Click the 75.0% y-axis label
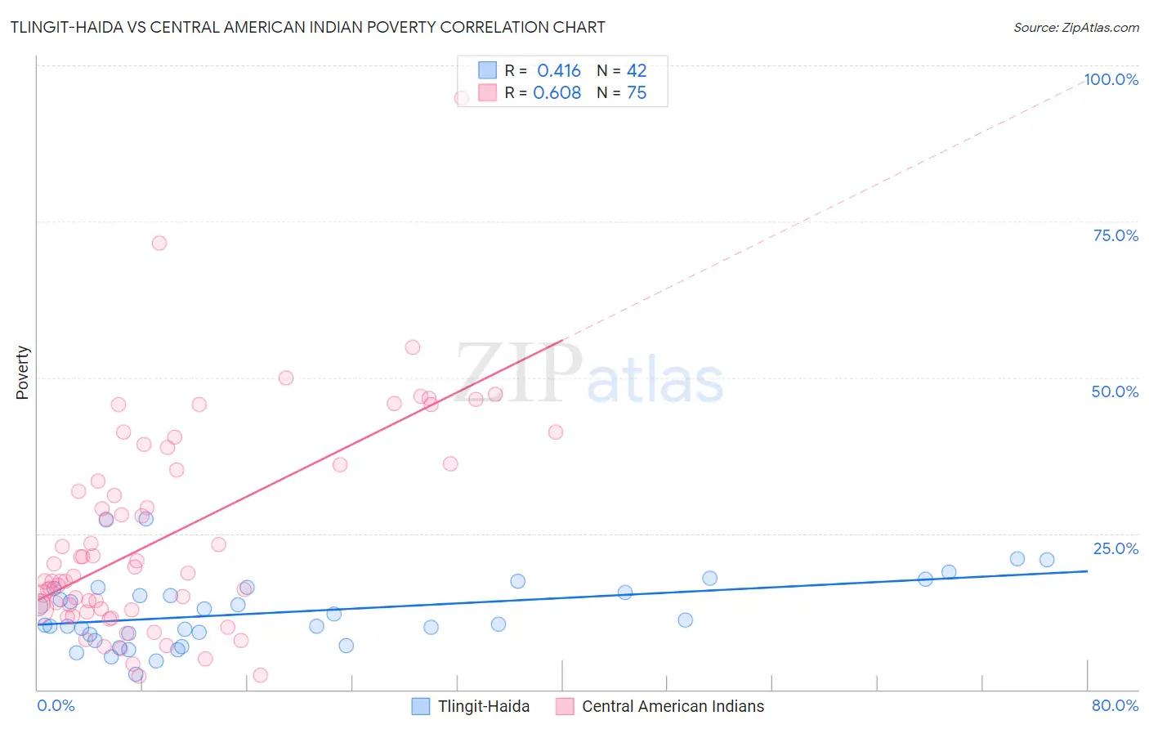This screenshot has height=729, width=1149. pos(1115,235)
